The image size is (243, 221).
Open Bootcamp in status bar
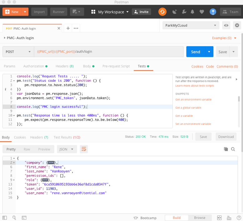[145, 218]
